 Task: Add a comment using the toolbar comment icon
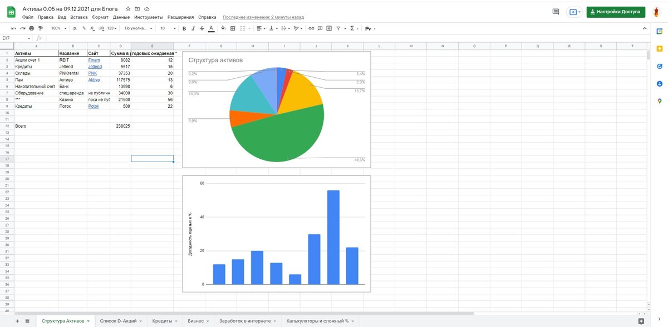(320, 28)
